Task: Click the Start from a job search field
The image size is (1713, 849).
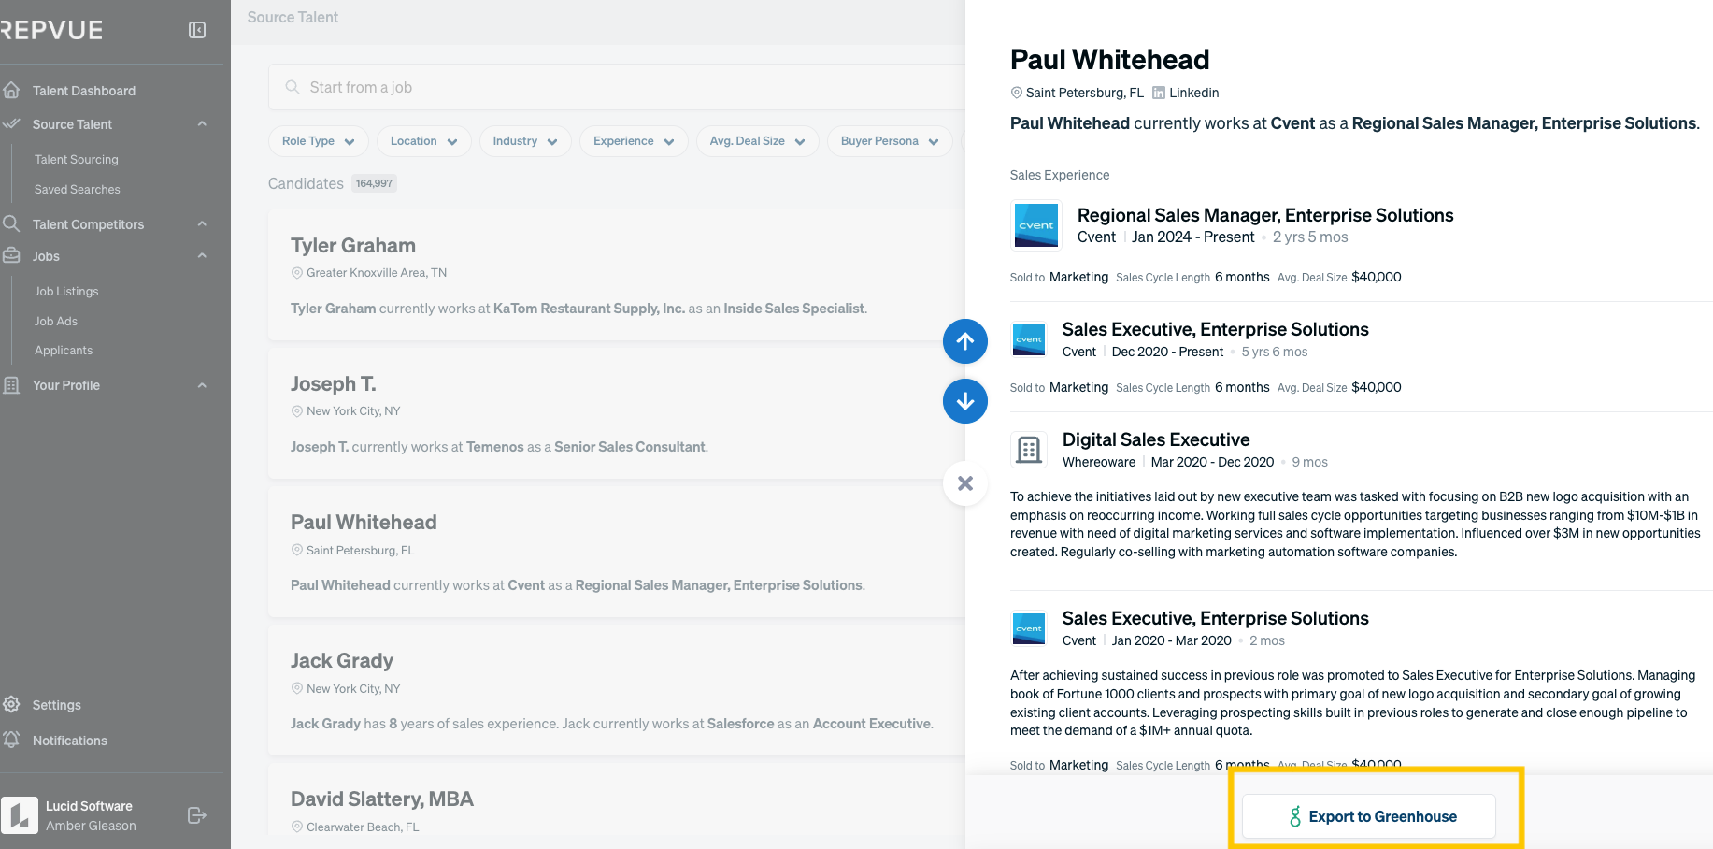Action: coord(617,87)
